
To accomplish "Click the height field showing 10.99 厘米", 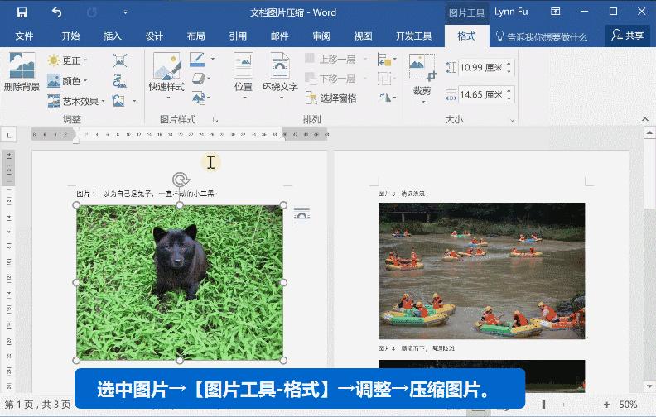I will tap(481, 67).
